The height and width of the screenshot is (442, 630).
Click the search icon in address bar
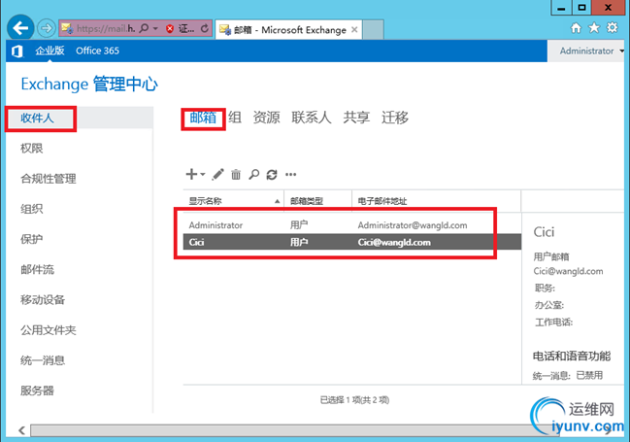144,28
